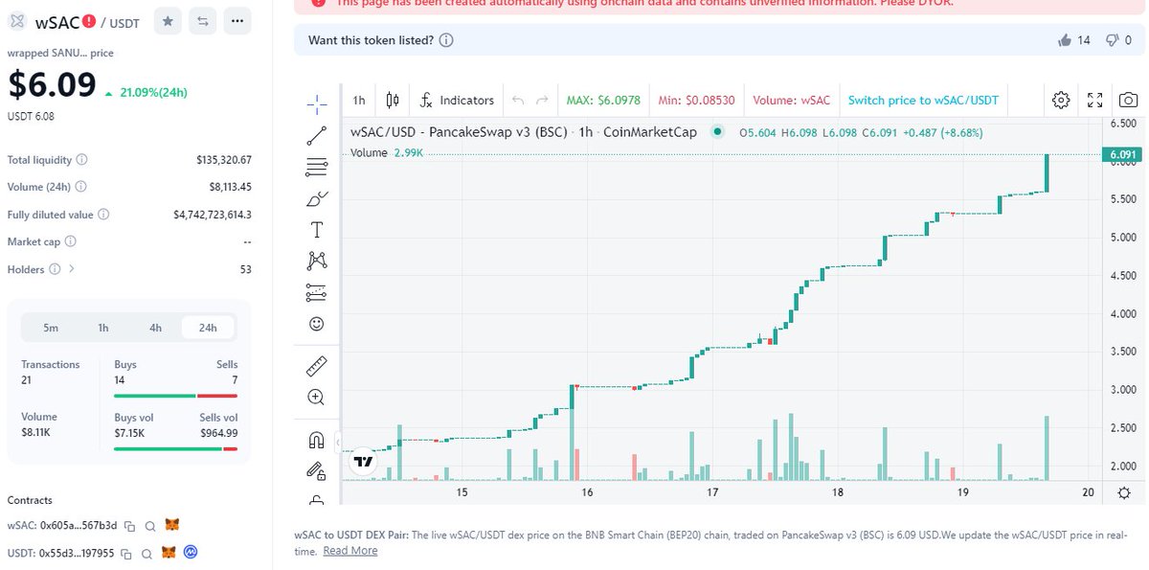1149x570 pixels.
Task: Toggle magnet mode for drawings
Action: 317,440
